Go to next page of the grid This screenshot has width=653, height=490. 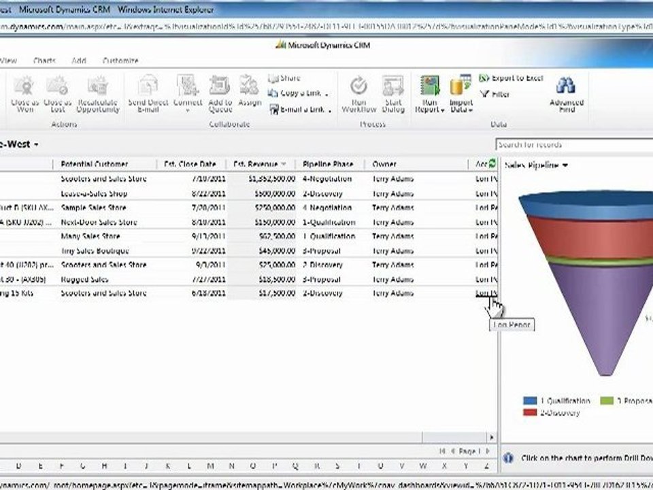point(488,451)
